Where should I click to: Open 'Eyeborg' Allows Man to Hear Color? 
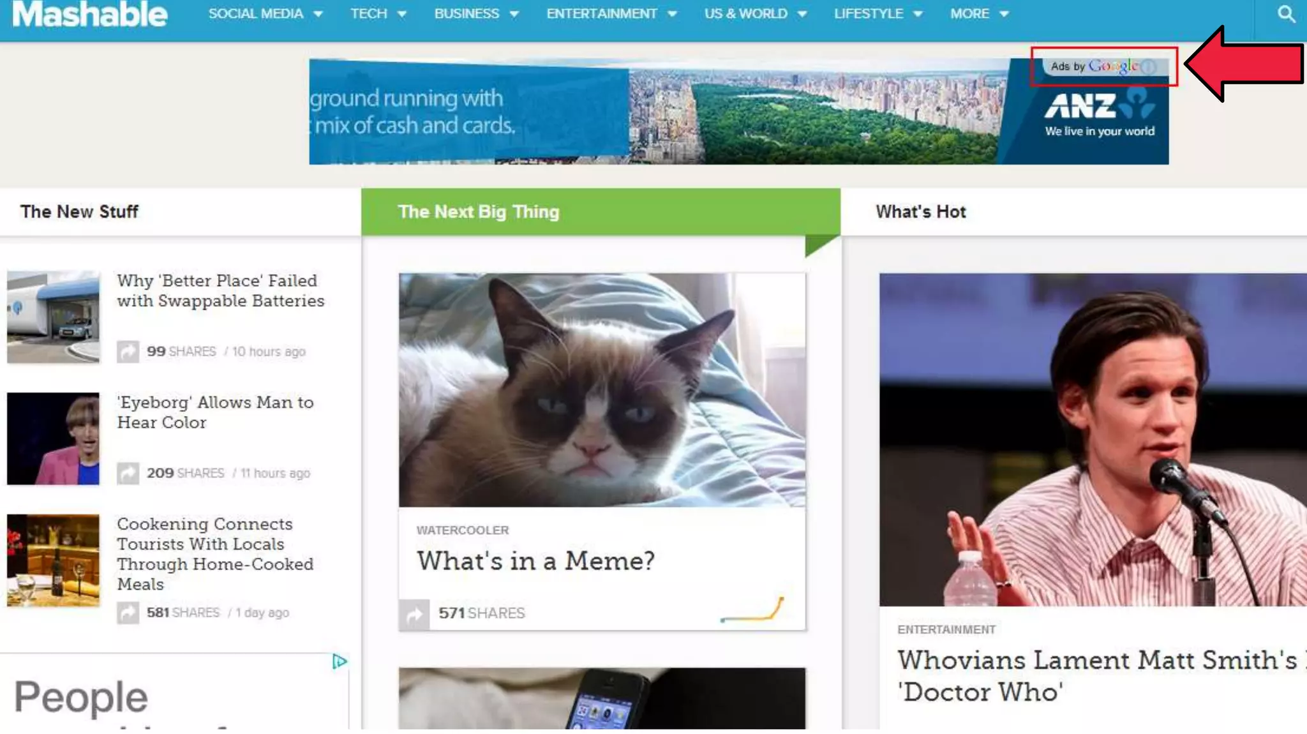click(x=215, y=412)
